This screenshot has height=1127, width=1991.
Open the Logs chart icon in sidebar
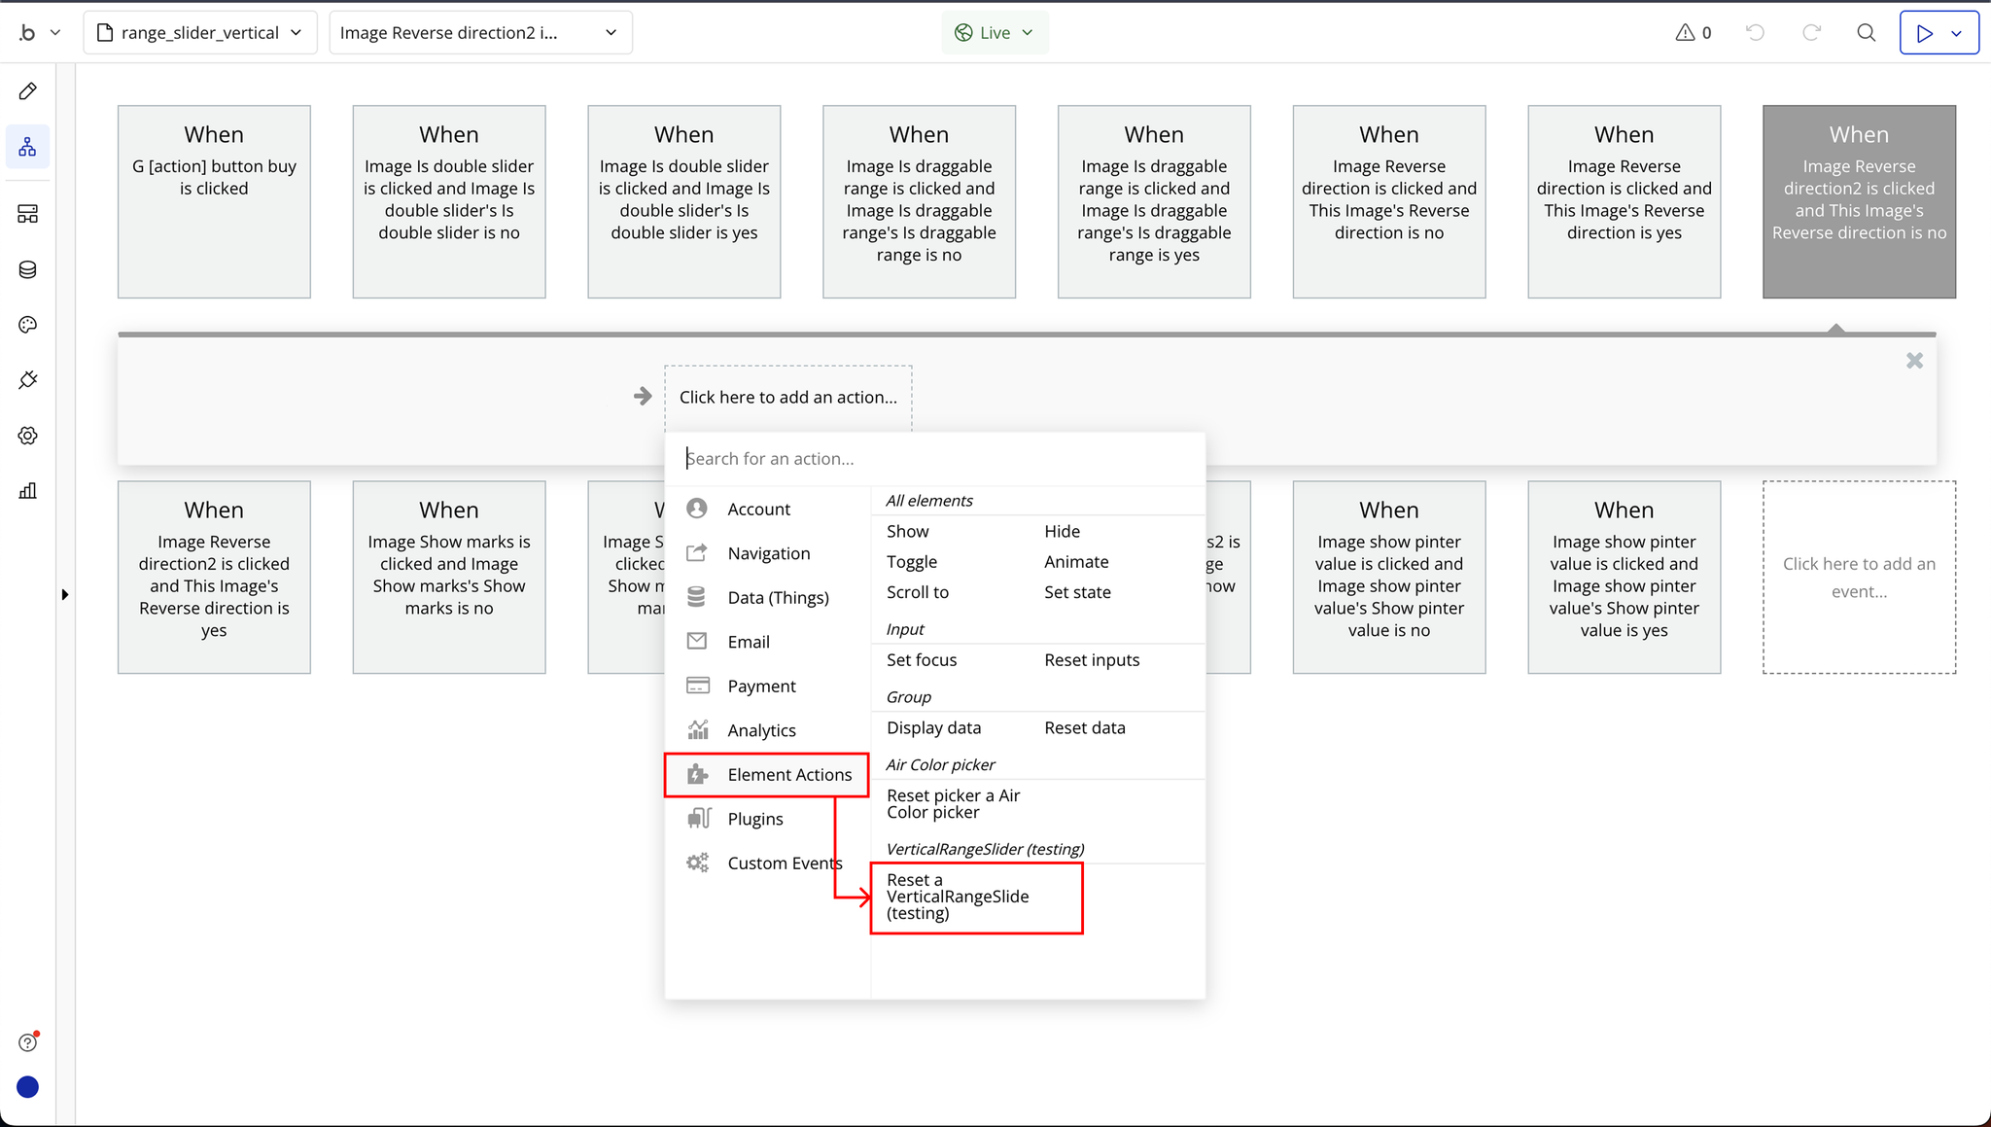(27, 491)
